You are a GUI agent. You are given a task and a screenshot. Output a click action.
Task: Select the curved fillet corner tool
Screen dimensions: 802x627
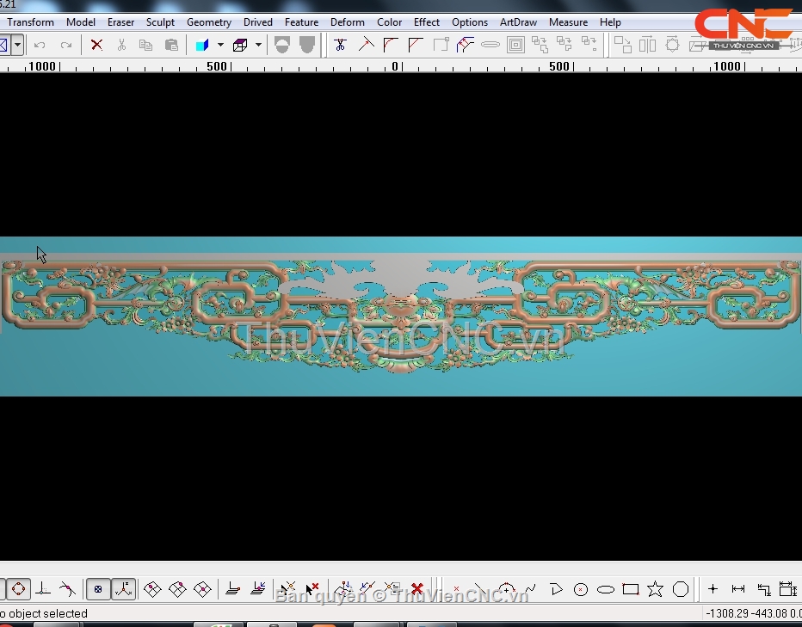(391, 45)
